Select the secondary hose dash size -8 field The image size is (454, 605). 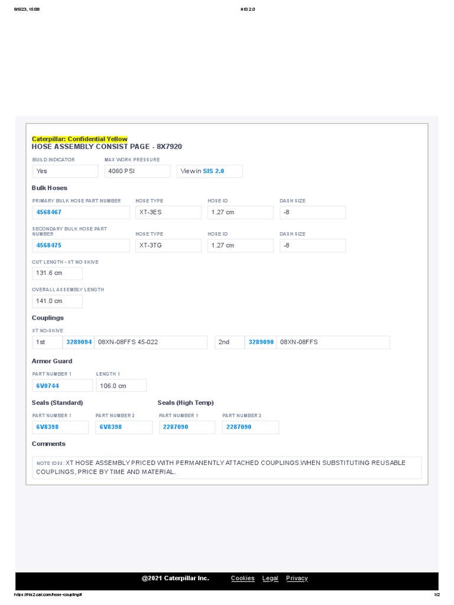(313, 246)
